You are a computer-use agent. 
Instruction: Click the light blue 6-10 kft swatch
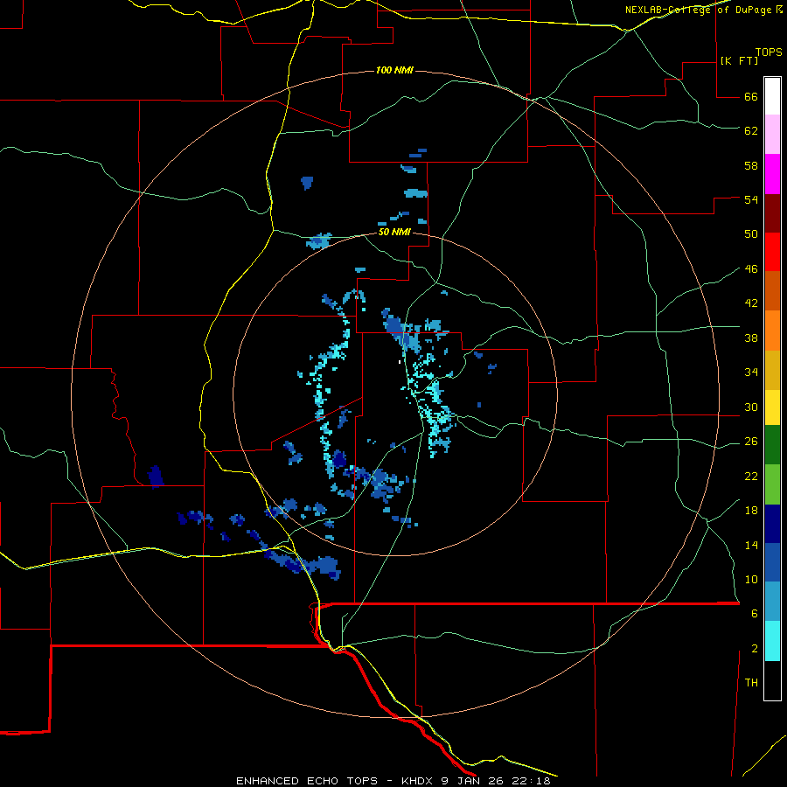772,602
